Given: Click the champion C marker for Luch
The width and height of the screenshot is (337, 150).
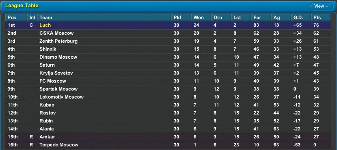Looking at the screenshot, I should click(x=32, y=25).
